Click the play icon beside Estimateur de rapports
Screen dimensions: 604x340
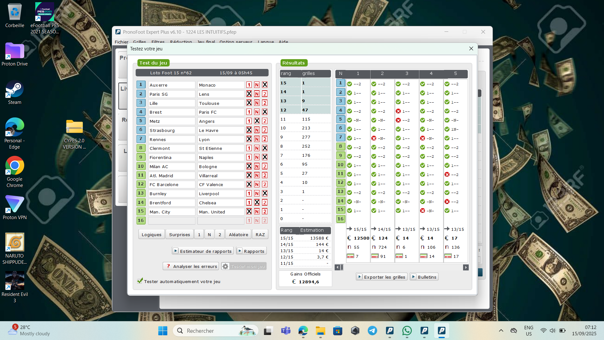(x=176, y=251)
